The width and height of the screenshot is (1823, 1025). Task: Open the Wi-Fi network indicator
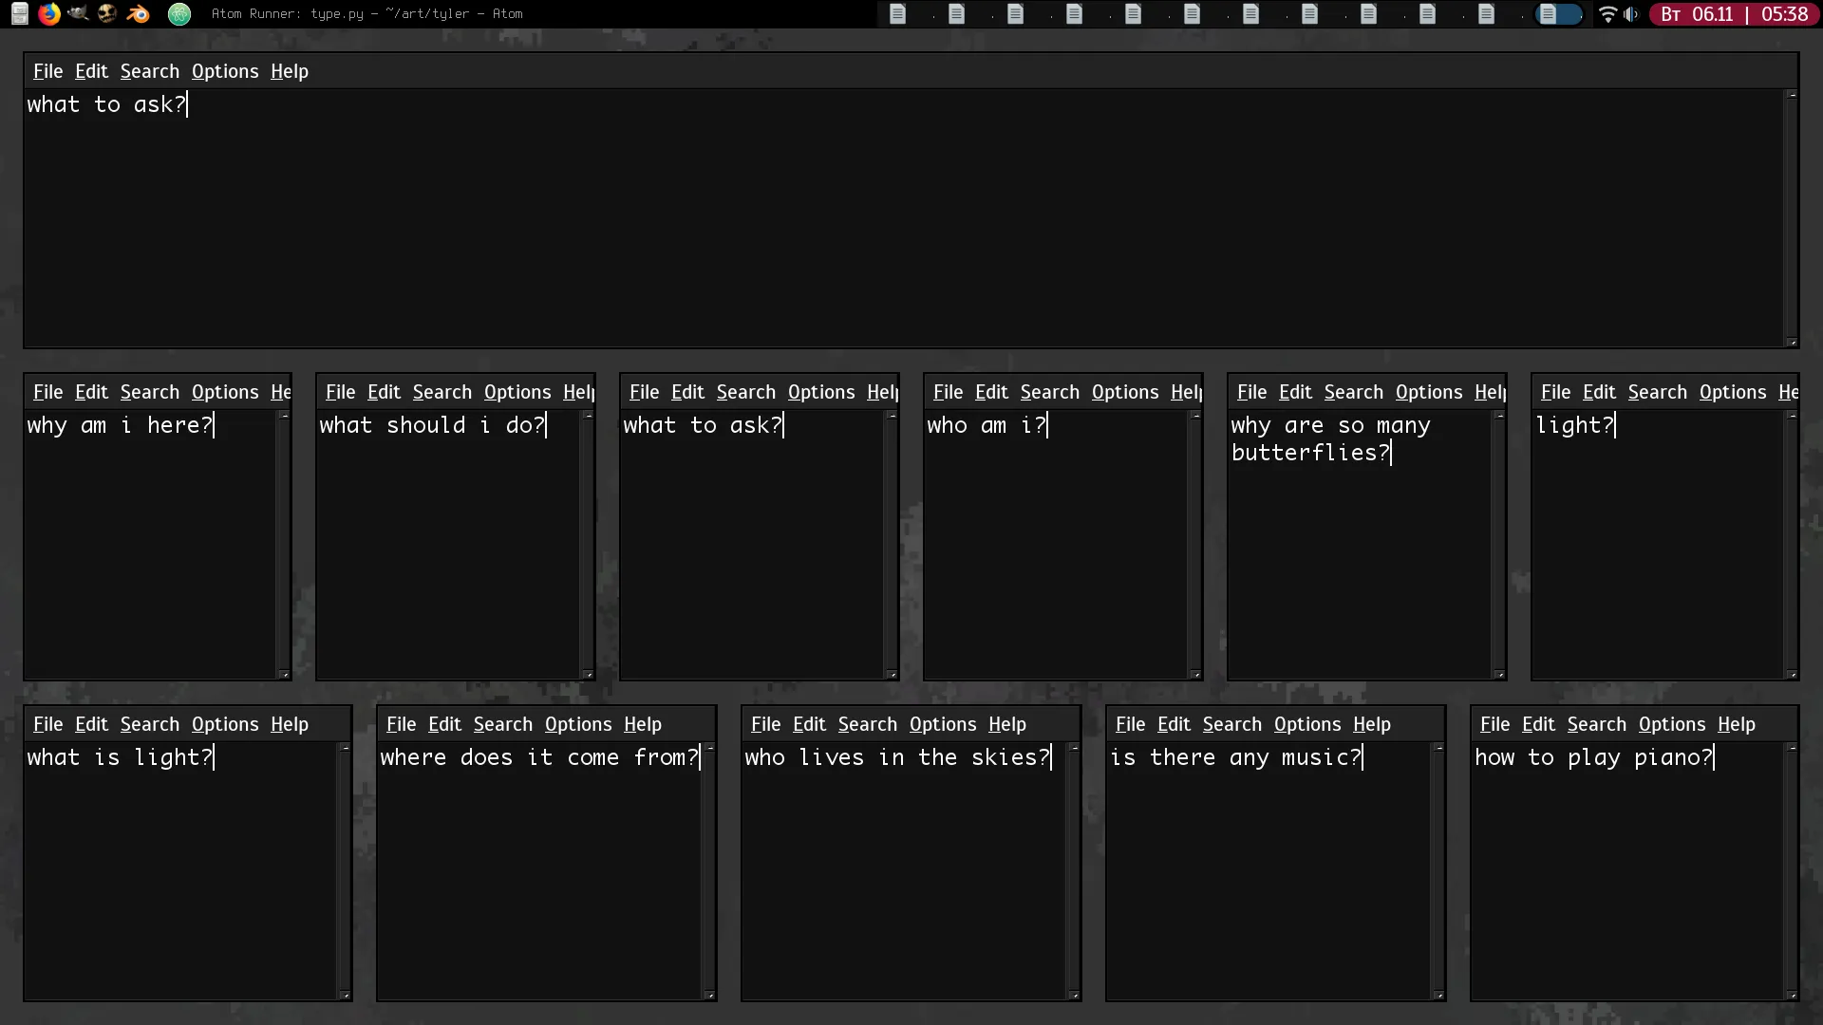[1607, 14]
